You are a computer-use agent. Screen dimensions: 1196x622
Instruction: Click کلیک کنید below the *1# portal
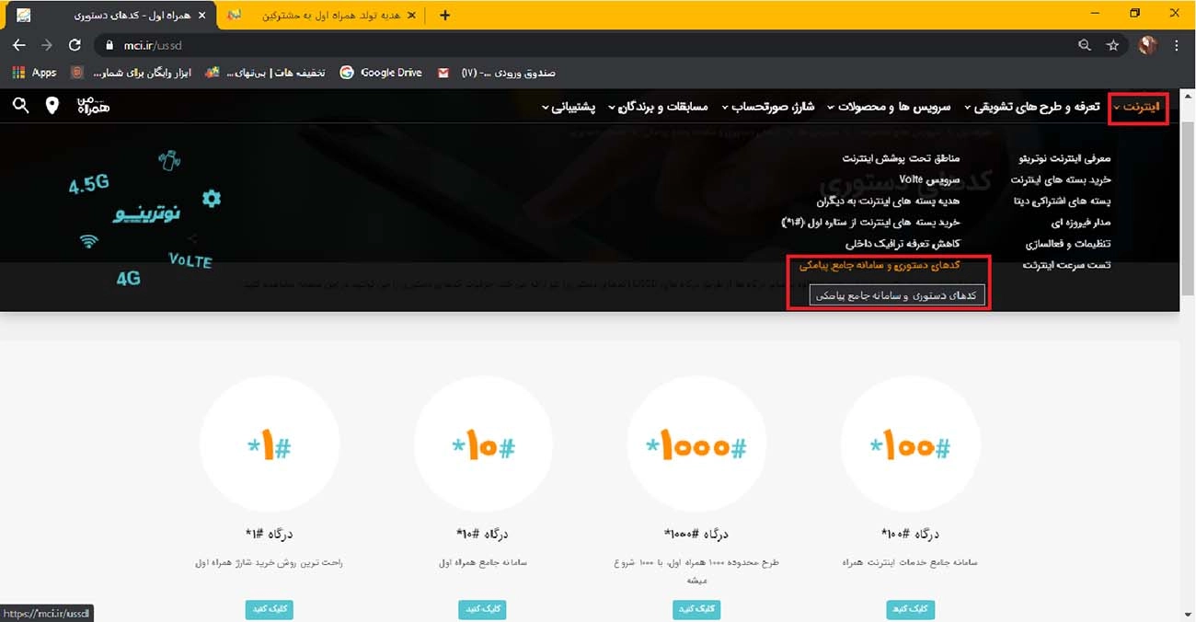pyautogui.click(x=269, y=609)
